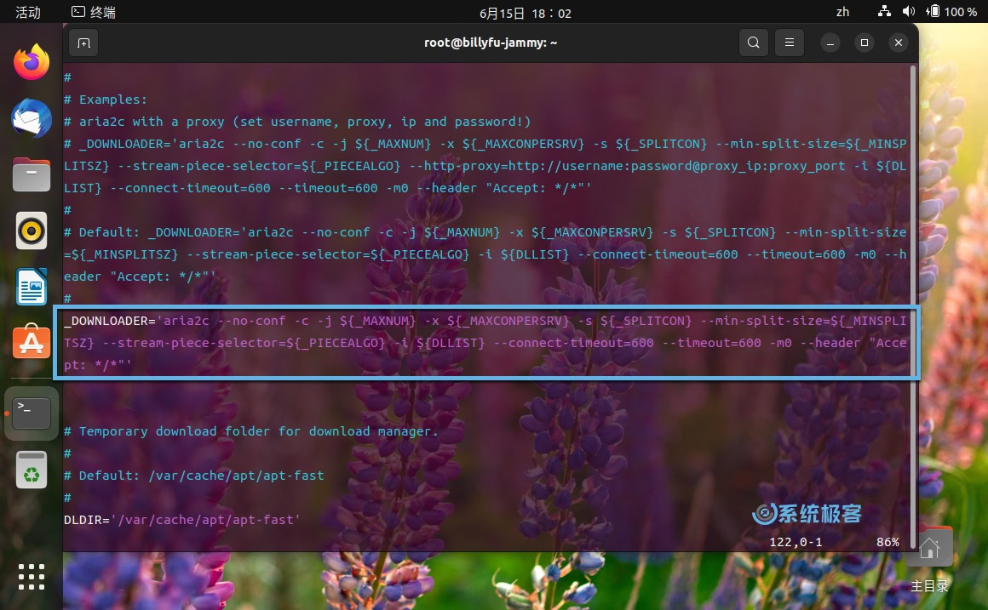Viewport: 988px width, 610px height.
Task: Open the volume control via the speaker icon
Action: pyautogui.click(x=909, y=12)
